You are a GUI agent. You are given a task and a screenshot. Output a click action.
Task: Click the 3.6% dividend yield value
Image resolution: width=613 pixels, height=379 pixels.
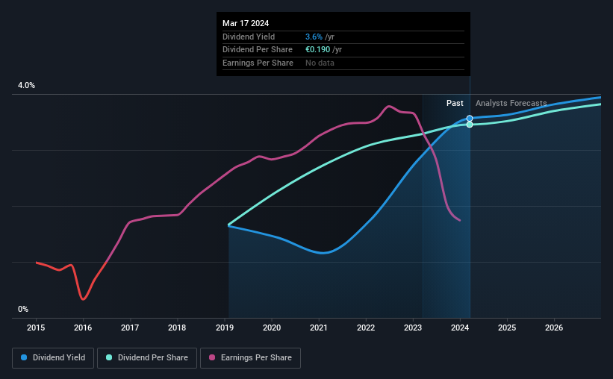[x=314, y=37]
